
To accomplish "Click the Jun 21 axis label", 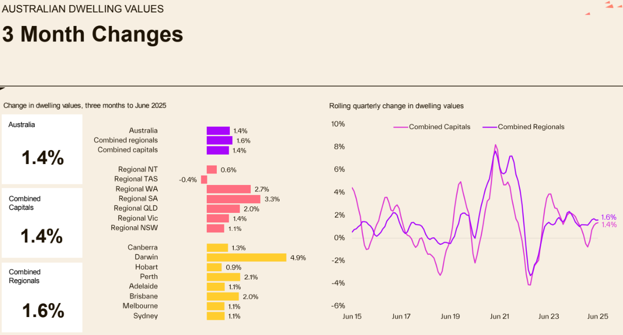I will [x=499, y=317].
